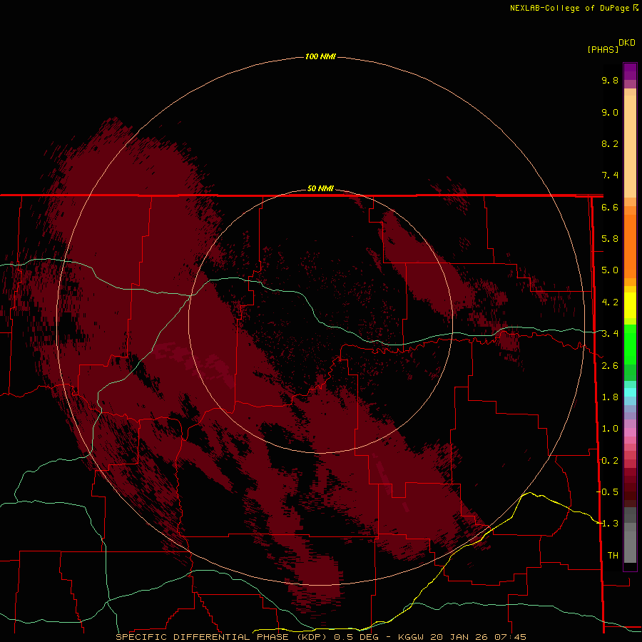
Task: Click the yellow segment of the color bar
Action: click(630, 305)
